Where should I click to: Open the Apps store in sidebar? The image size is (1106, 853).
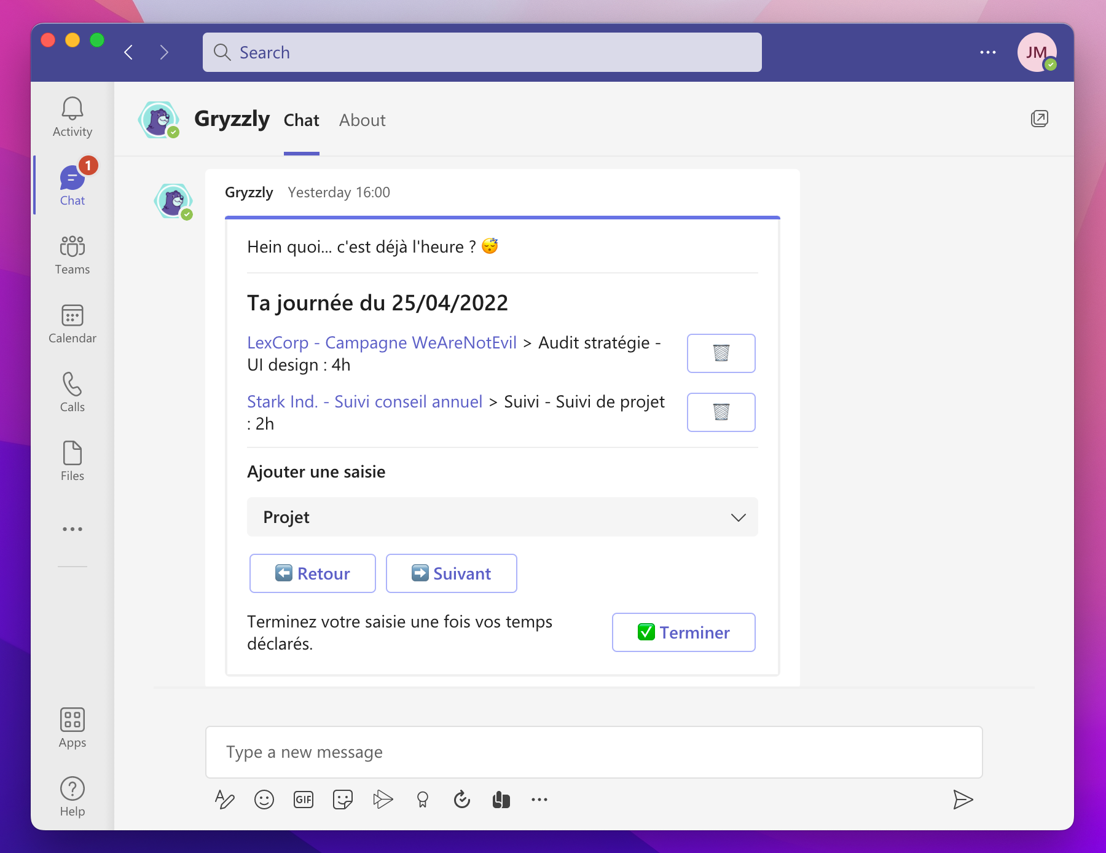[x=72, y=728]
